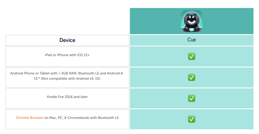Click the Kindle Fire row's green checkmark

191,98
